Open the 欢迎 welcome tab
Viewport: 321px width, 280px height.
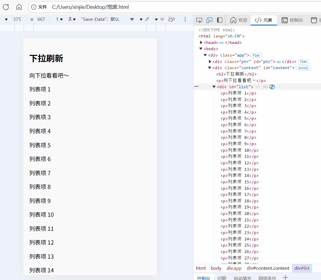(239, 20)
